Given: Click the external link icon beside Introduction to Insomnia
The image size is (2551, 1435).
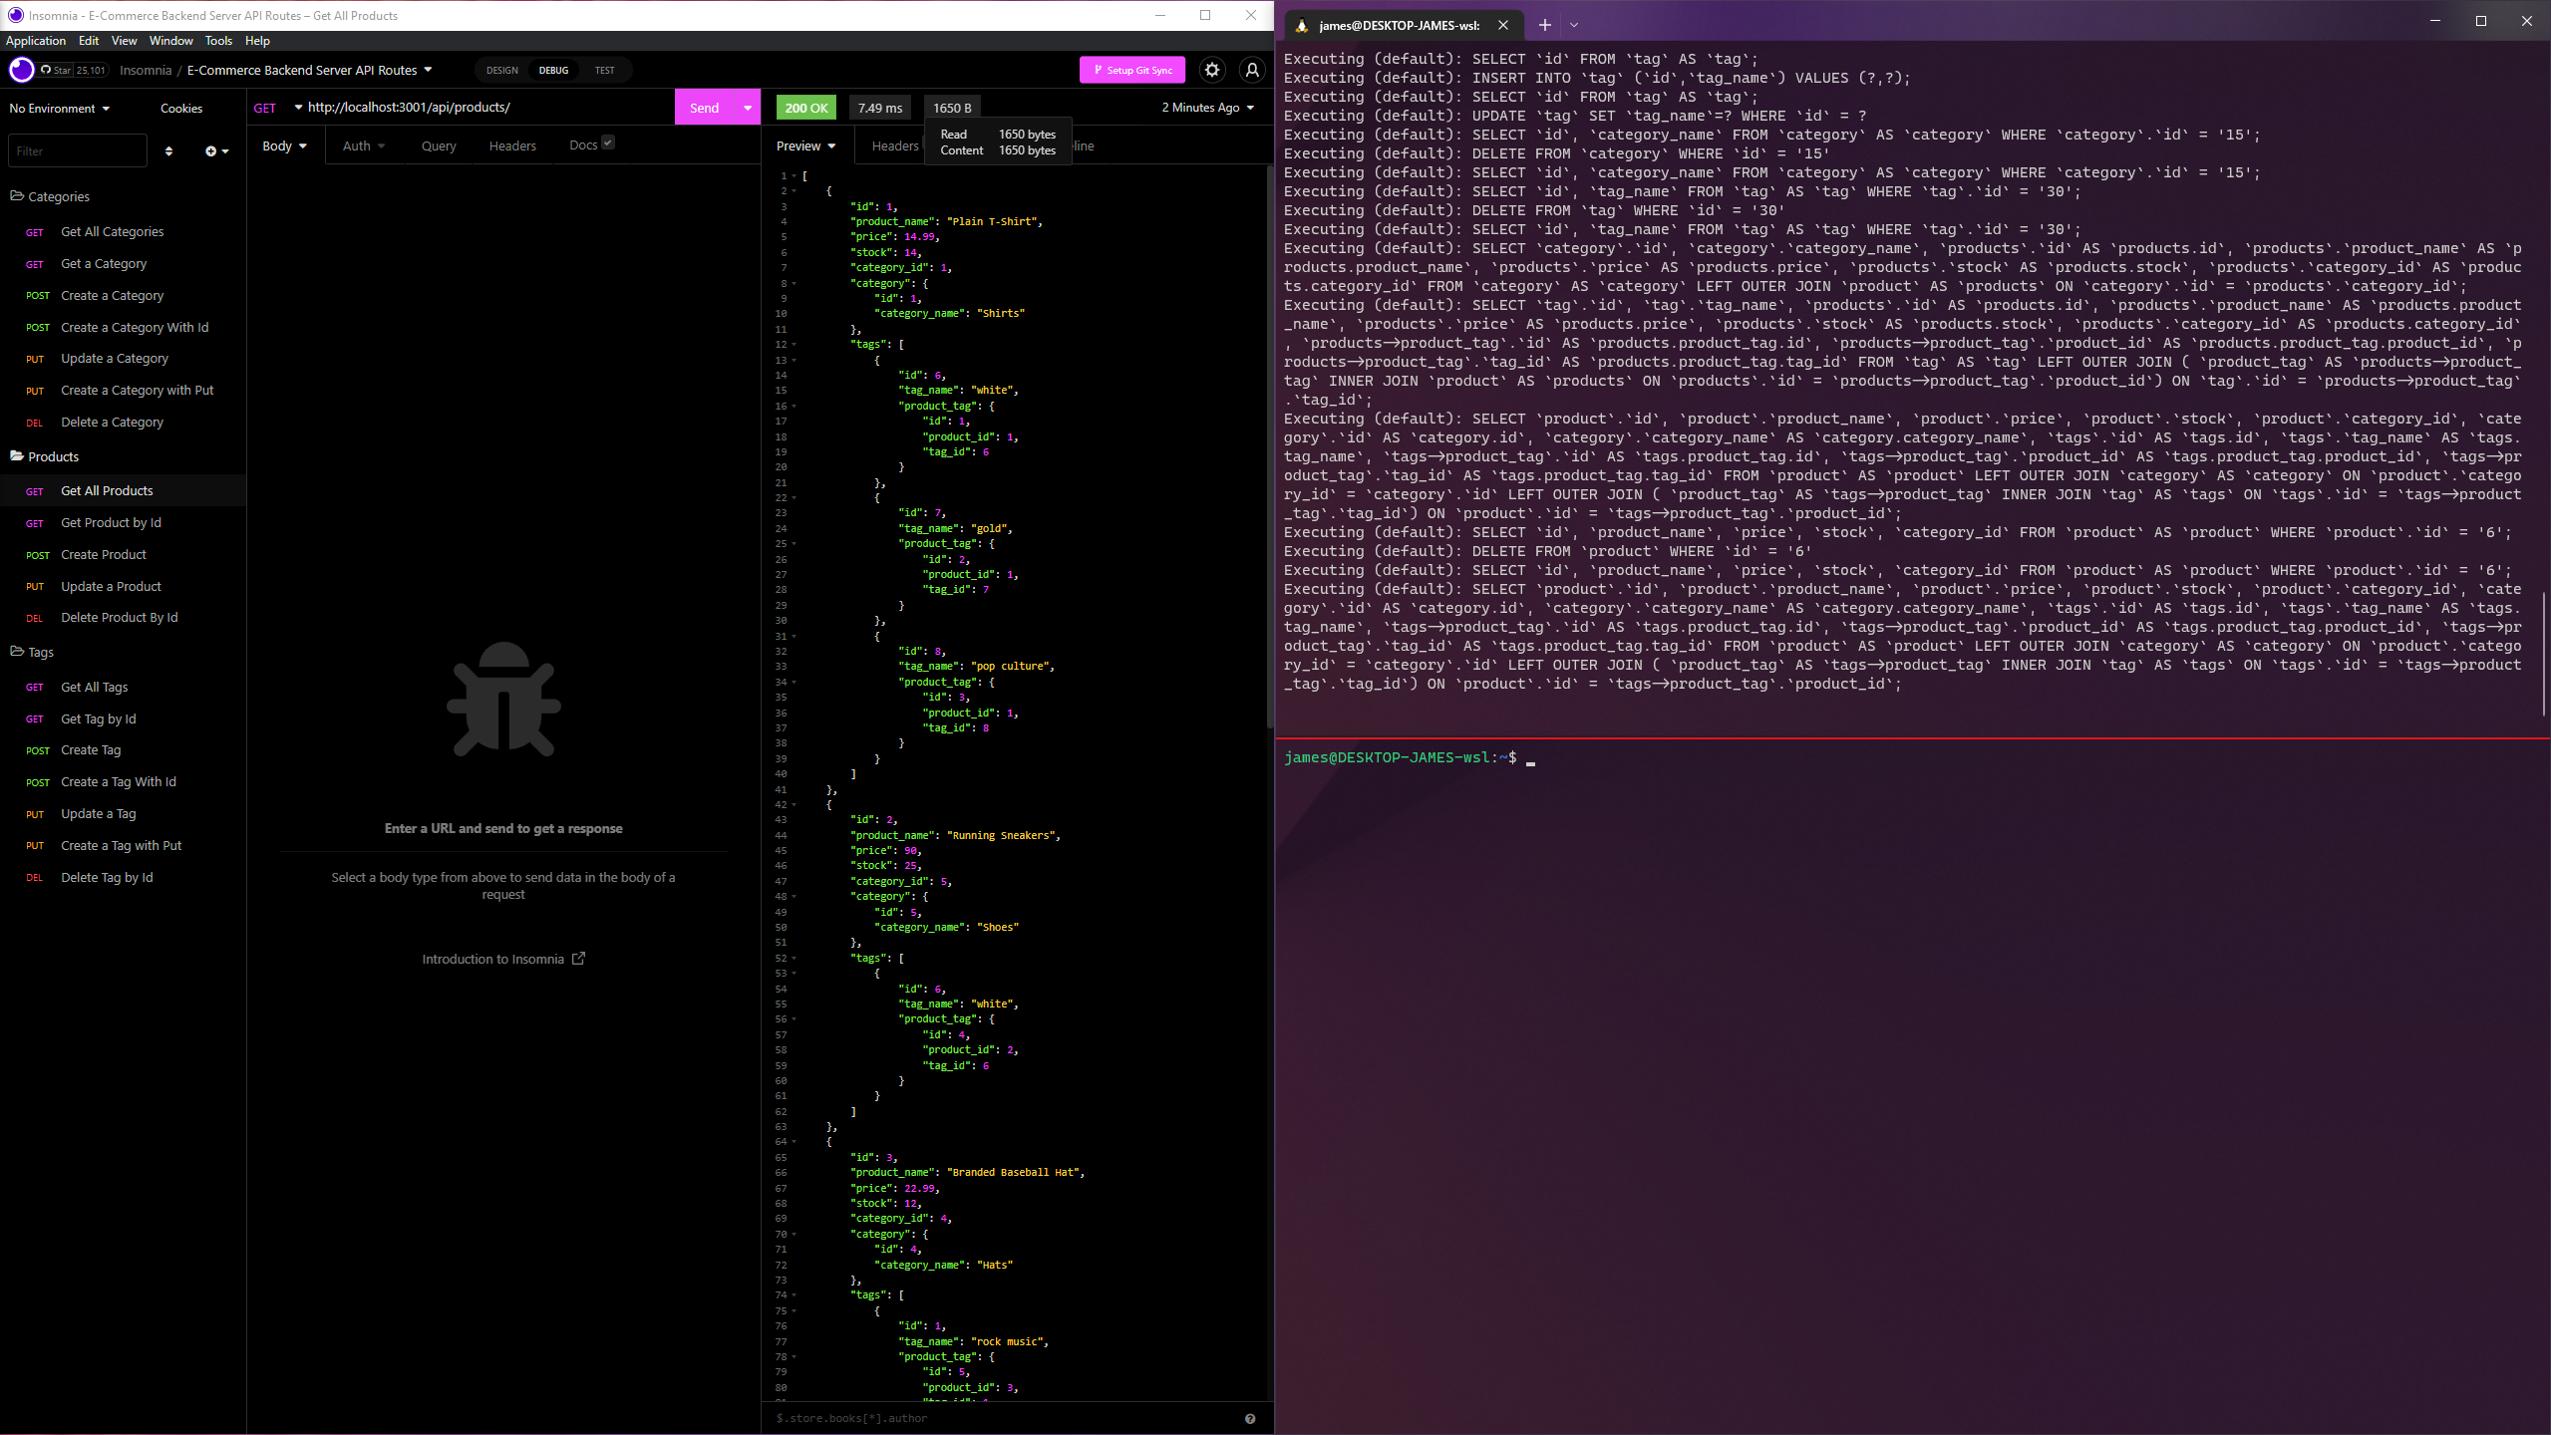Looking at the screenshot, I should [578, 959].
